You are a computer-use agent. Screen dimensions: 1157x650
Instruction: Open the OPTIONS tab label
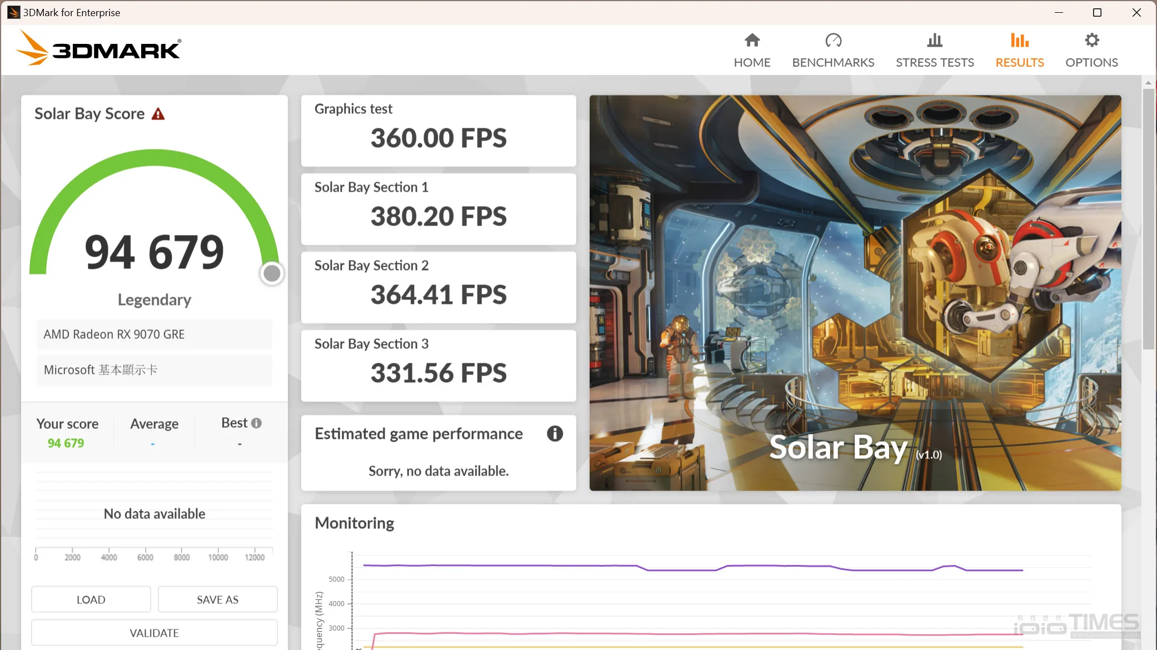[1091, 62]
